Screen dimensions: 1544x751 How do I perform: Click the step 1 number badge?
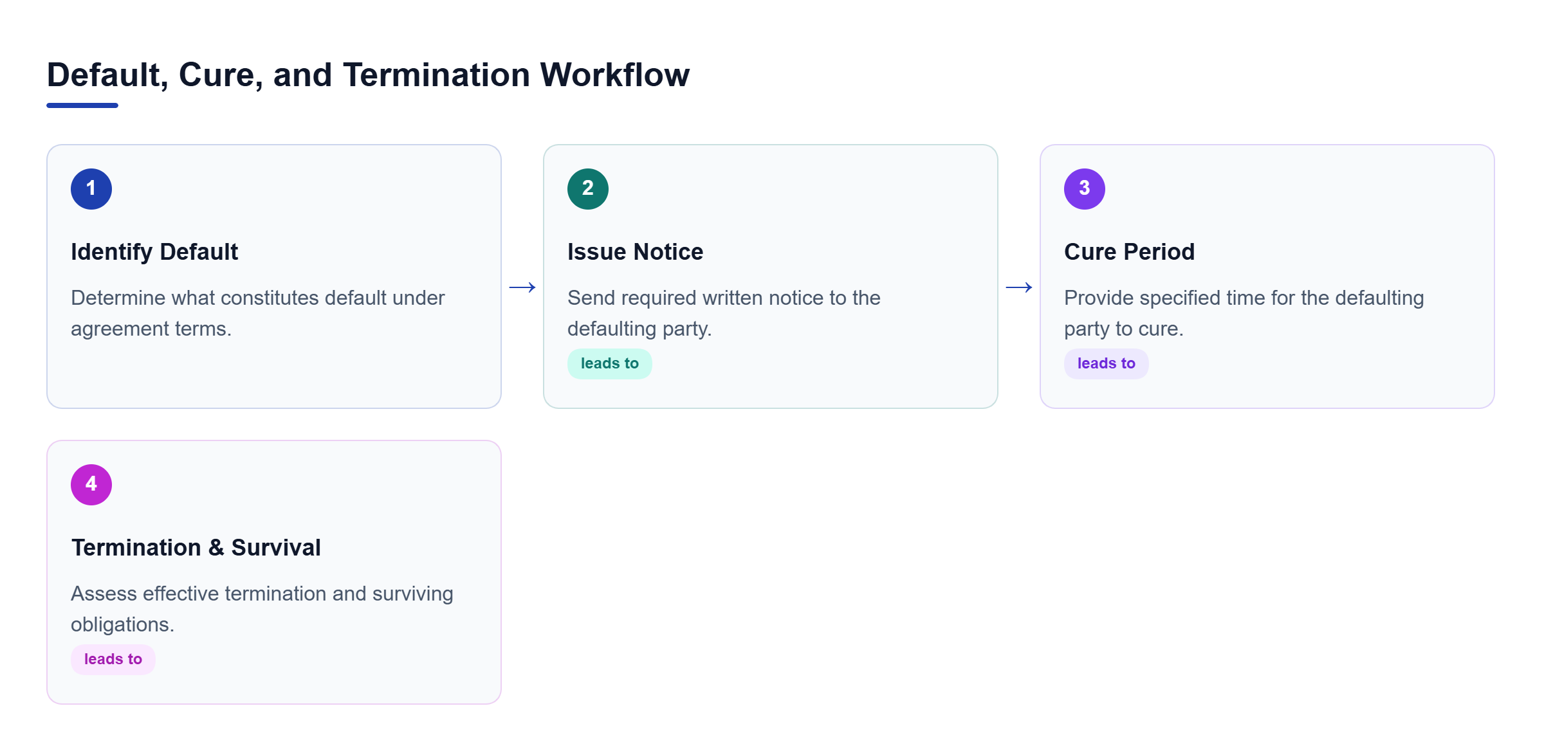[91, 189]
